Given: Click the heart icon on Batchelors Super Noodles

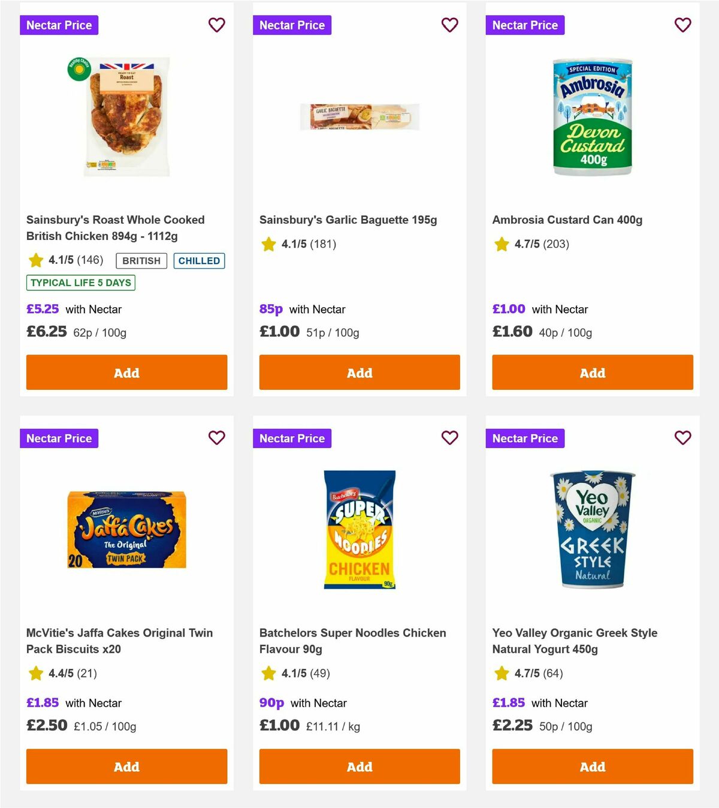Looking at the screenshot, I should click(449, 438).
